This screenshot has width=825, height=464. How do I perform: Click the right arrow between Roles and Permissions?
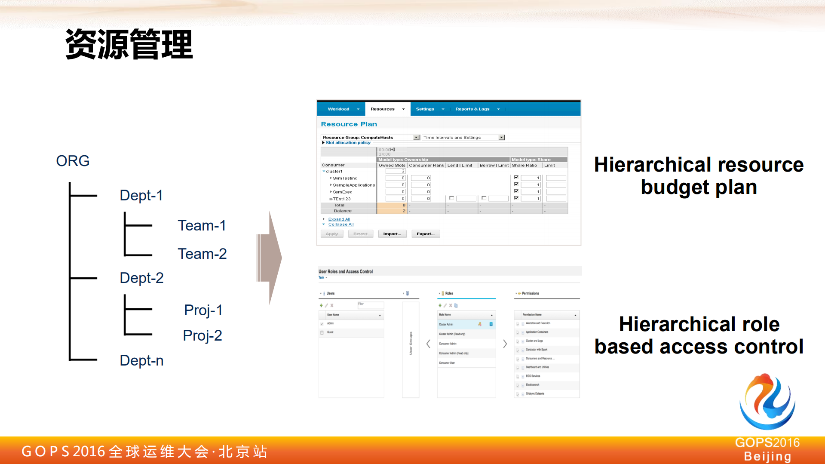[x=506, y=344]
